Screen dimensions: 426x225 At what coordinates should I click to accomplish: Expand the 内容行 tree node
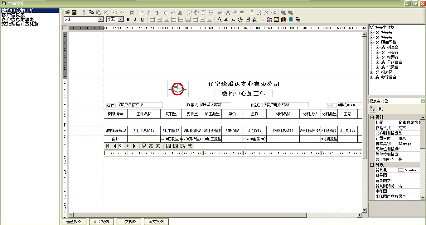click(x=378, y=53)
